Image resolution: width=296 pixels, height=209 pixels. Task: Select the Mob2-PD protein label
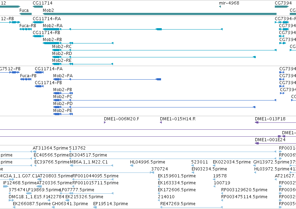point(63,104)
